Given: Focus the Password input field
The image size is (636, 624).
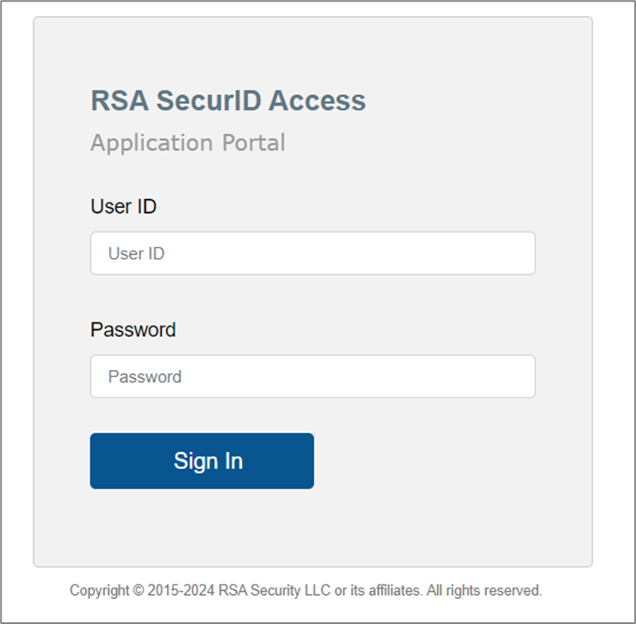Looking at the screenshot, I should pos(312,376).
